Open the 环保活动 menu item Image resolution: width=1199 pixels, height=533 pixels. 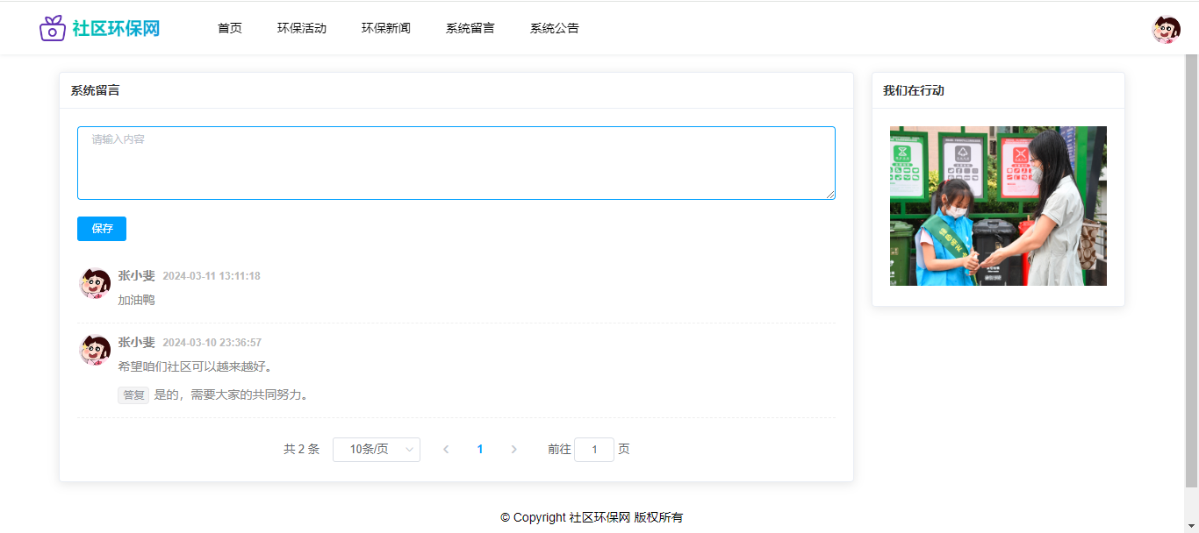point(302,28)
